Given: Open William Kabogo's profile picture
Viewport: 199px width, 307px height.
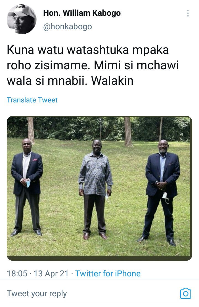Looking at the screenshot, I should [21, 20].
